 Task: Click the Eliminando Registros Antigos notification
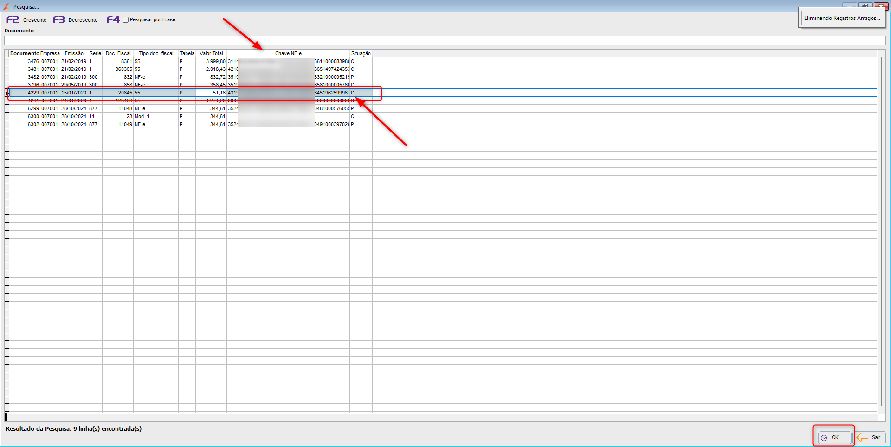[841, 18]
